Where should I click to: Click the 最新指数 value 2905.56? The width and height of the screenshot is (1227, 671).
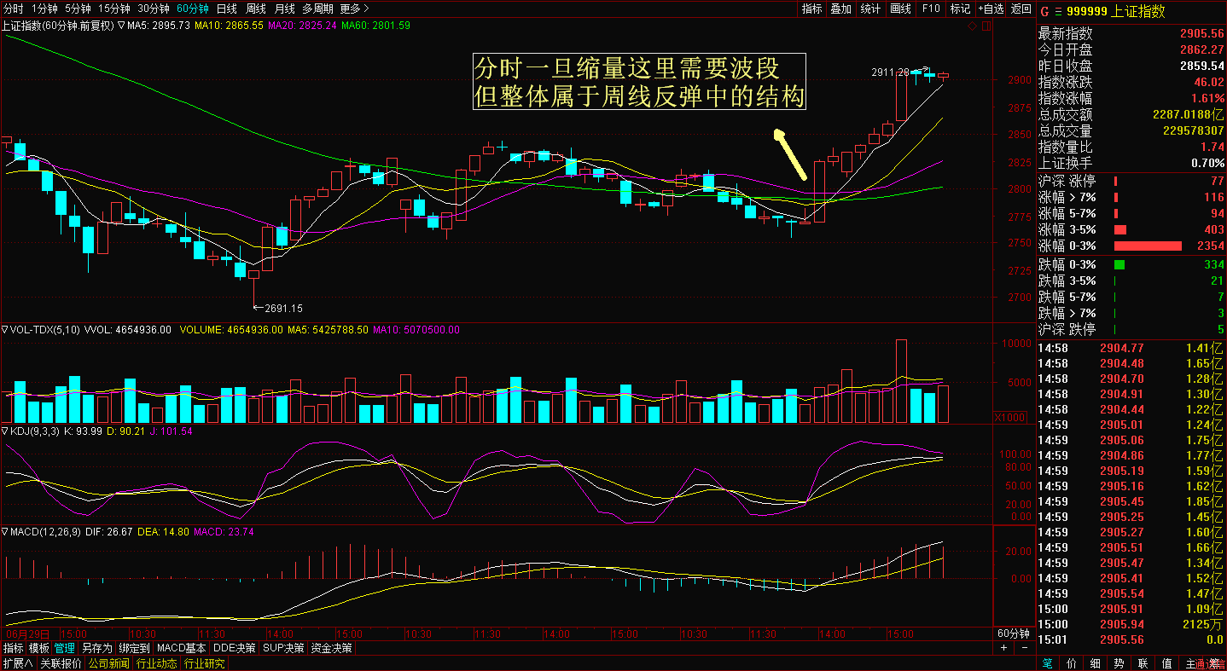(1202, 34)
